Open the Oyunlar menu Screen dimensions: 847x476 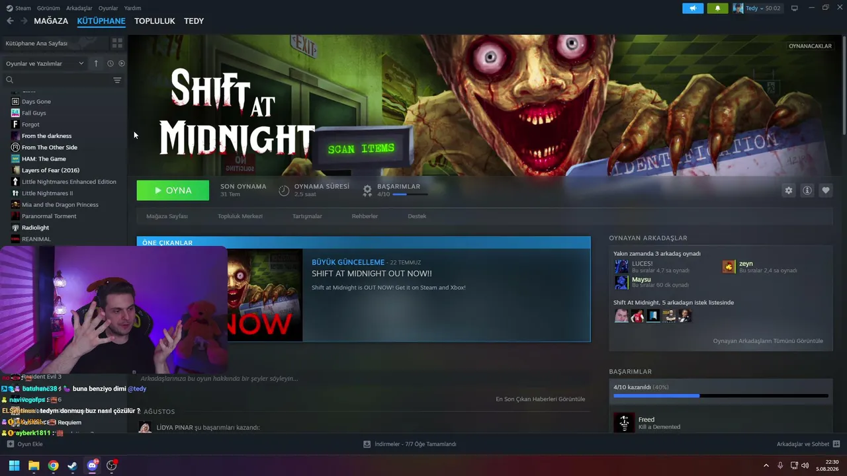point(109,8)
